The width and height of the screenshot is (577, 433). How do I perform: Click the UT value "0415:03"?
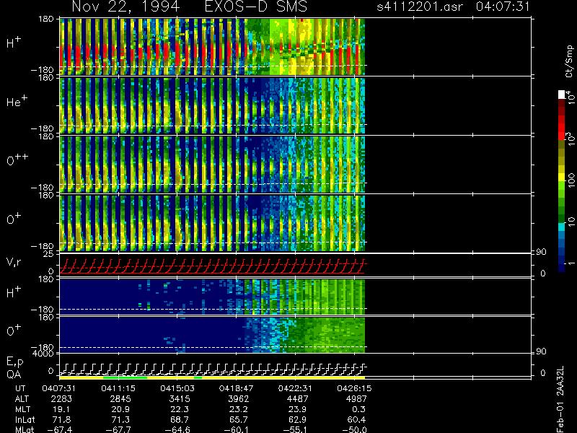coord(177,388)
